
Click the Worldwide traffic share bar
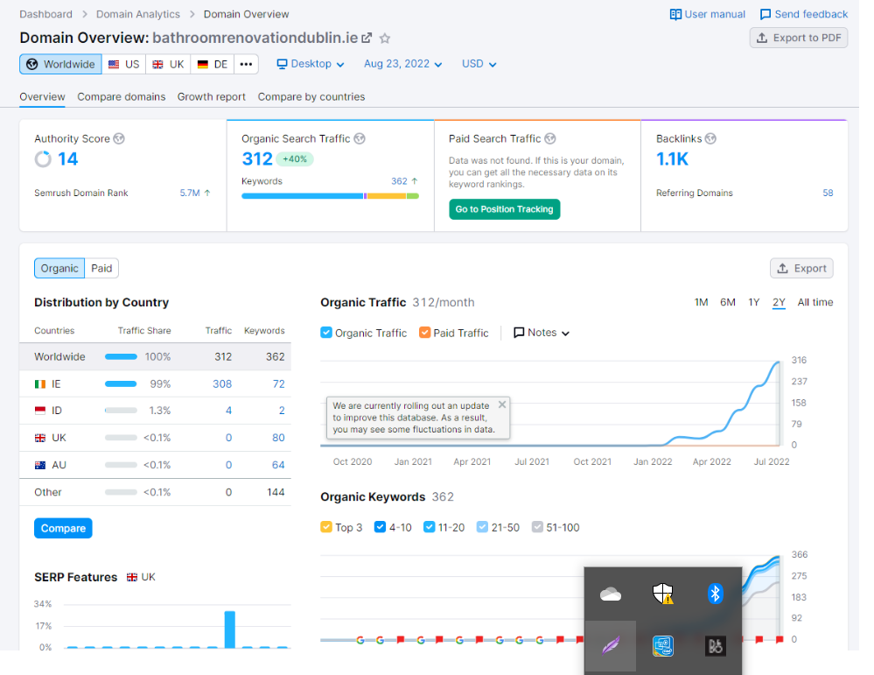click(x=121, y=356)
